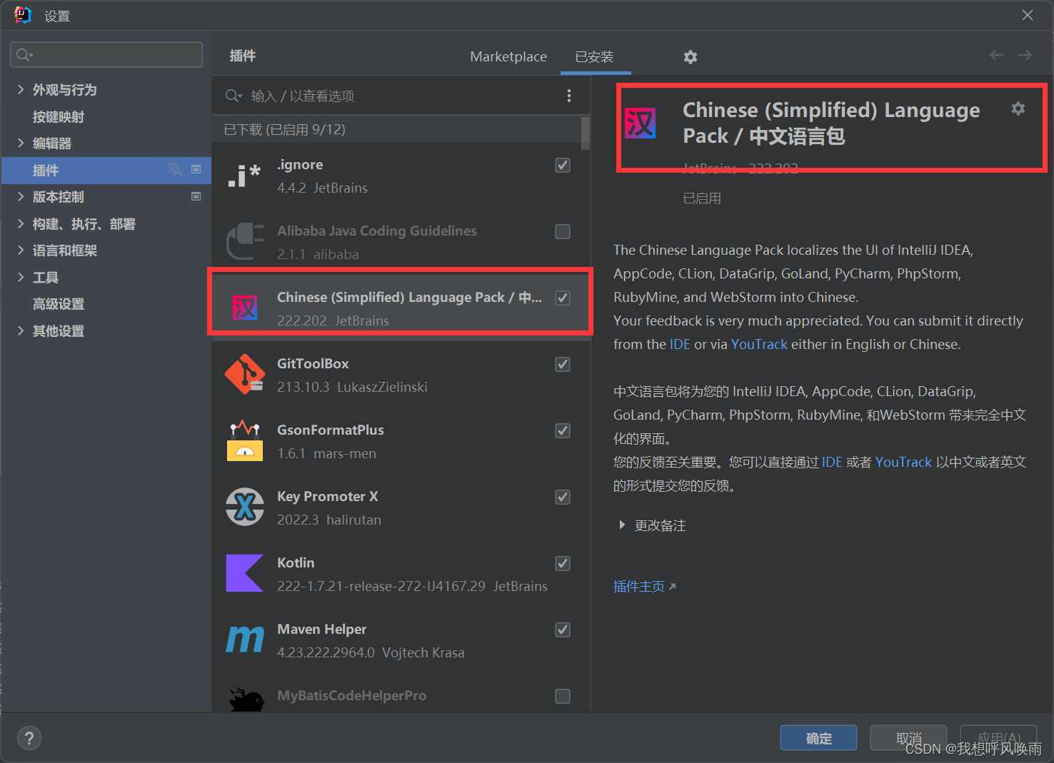Select 按键映射 in settings tree
Viewport: 1054px width, 763px height.
pos(59,116)
